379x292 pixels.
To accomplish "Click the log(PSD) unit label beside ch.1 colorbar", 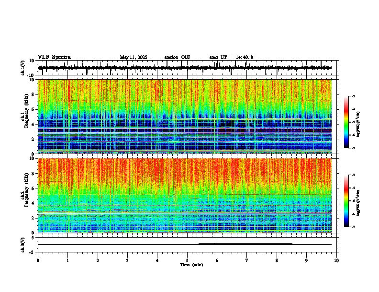I will tap(358, 125).
